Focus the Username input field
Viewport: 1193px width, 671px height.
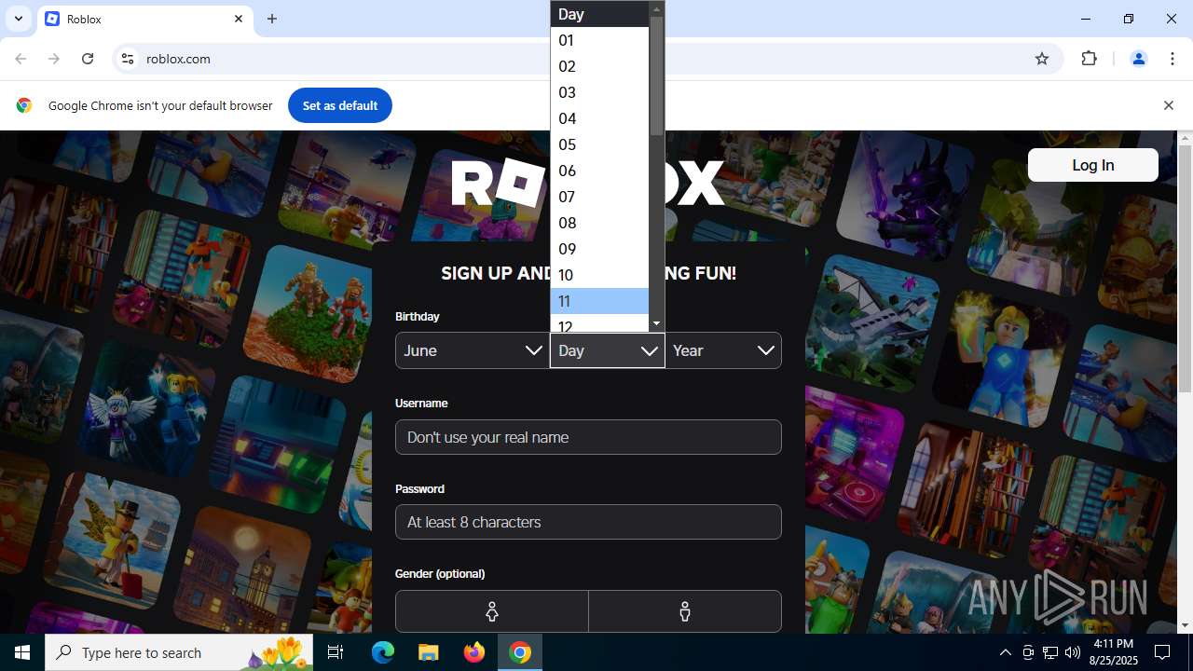click(x=588, y=437)
